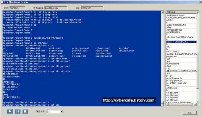
Task: Focus the HOST field showing hyangdan
Action: pos(17,8)
